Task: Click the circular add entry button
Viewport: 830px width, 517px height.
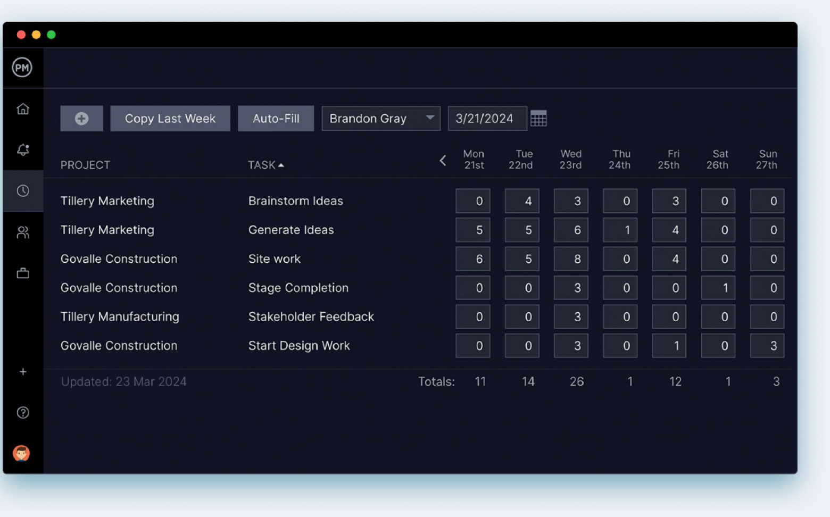Action: (x=81, y=118)
